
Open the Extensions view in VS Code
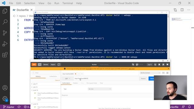5,54
